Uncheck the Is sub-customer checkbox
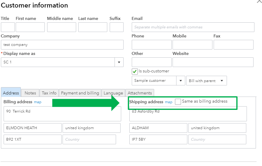This screenshot has height=166, width=262. pyautogui.click(x=135, y=72)
